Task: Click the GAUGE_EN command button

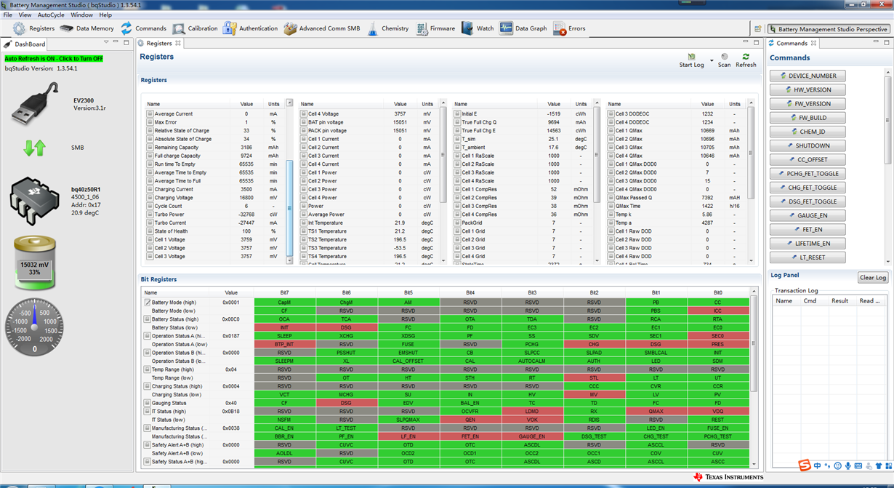Action: (x=808, y=215)
